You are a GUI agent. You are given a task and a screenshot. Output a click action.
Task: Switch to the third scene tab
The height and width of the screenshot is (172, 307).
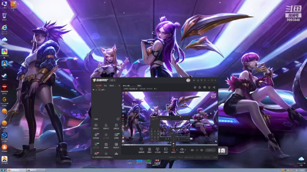tap(112, 86)
